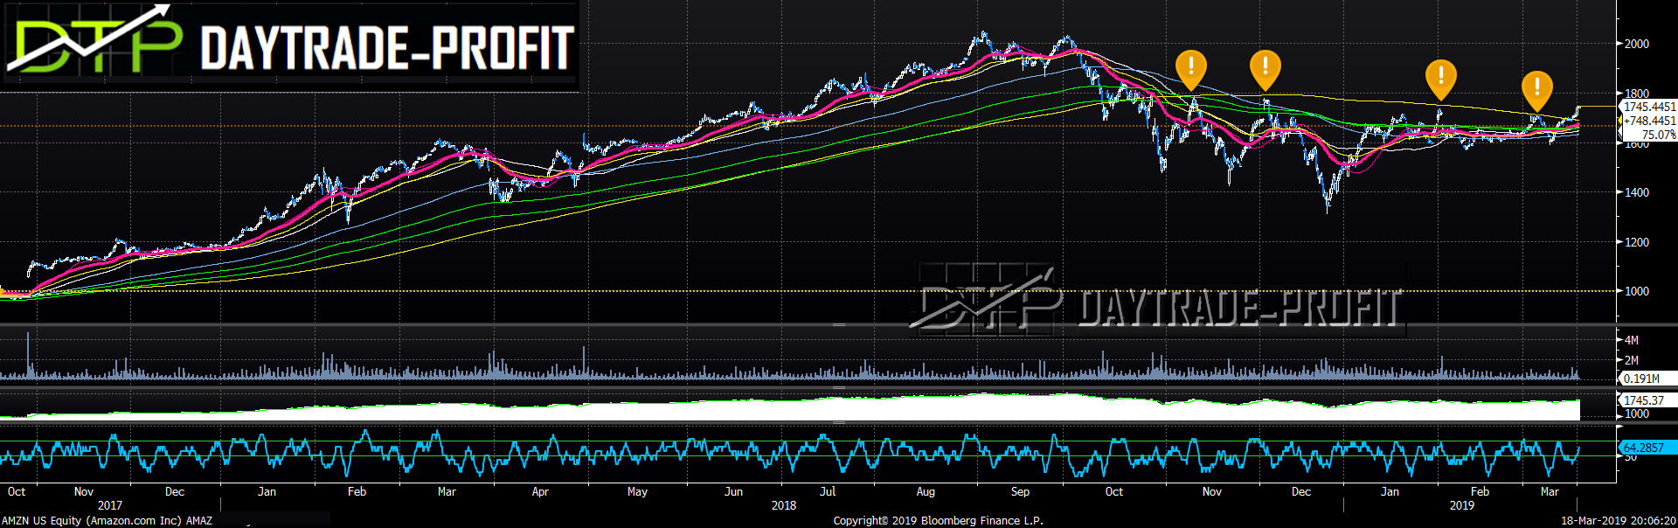Click the 2018 year label on time axis

pyautogui.click(x=784, y=505)
